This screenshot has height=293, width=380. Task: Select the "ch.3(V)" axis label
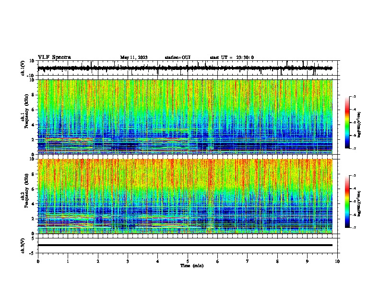[23, 246]
